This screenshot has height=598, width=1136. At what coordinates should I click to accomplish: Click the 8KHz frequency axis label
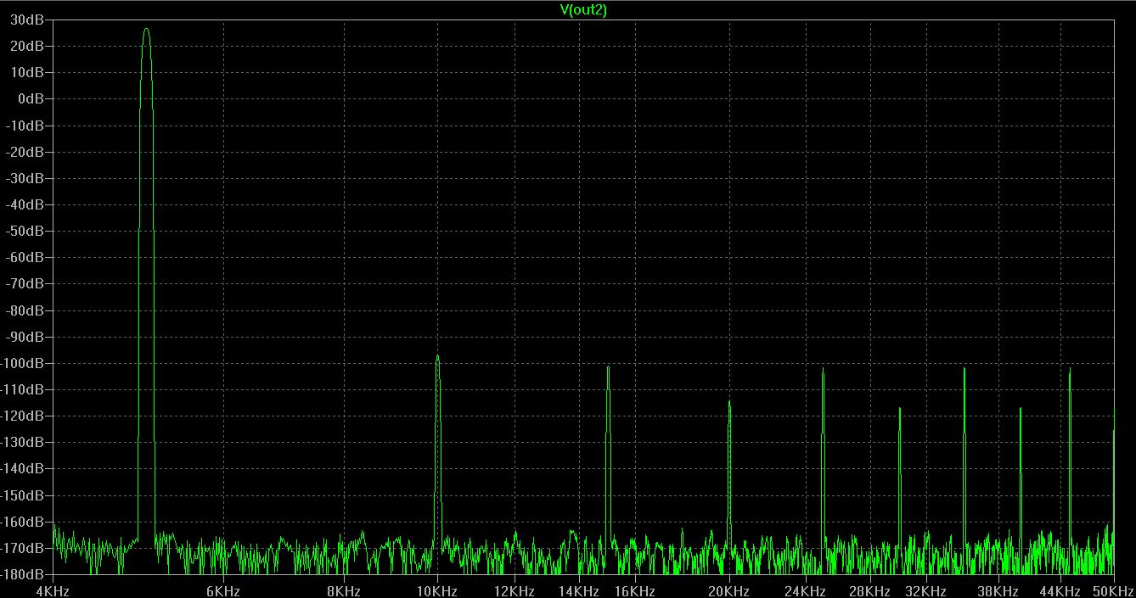[x=344, y=590]
